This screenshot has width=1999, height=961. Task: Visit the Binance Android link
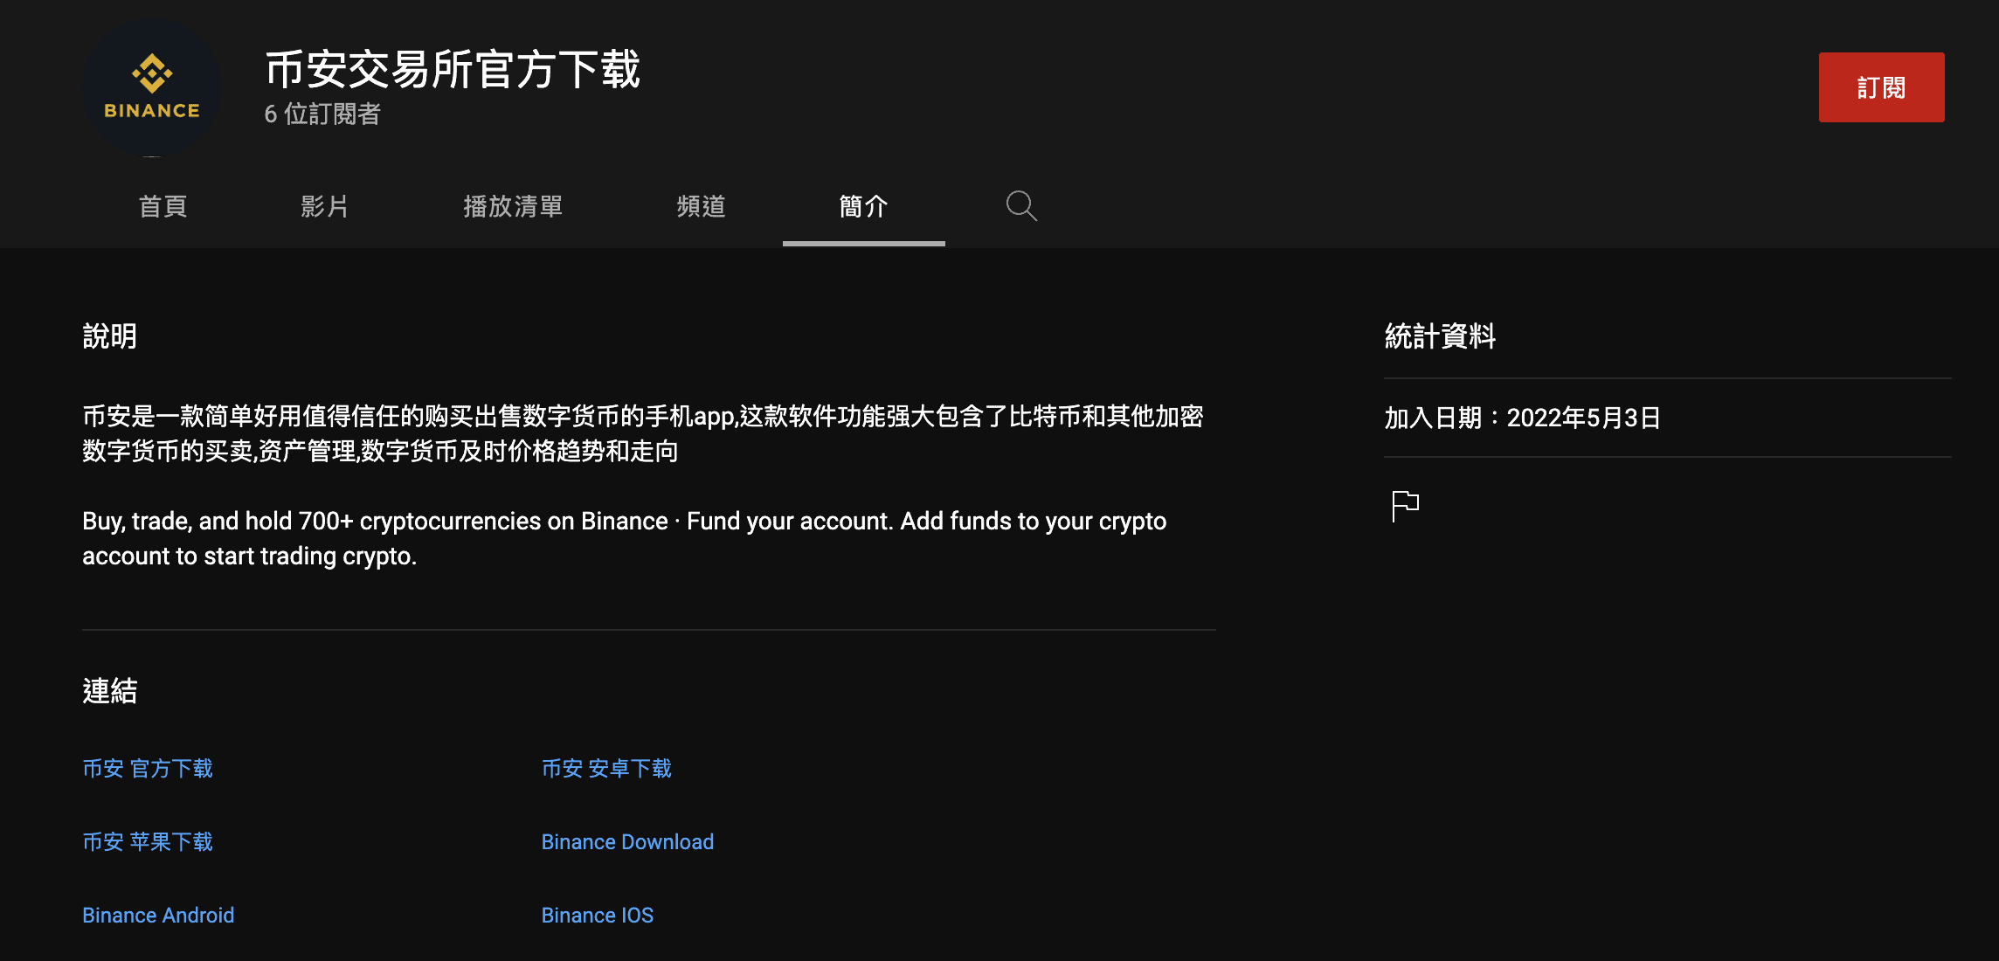(158, 916)
